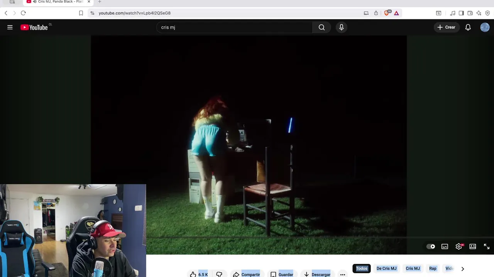Open the account avatar menu
Viewport: 494px width, 277px height.
tap(485, 27)
